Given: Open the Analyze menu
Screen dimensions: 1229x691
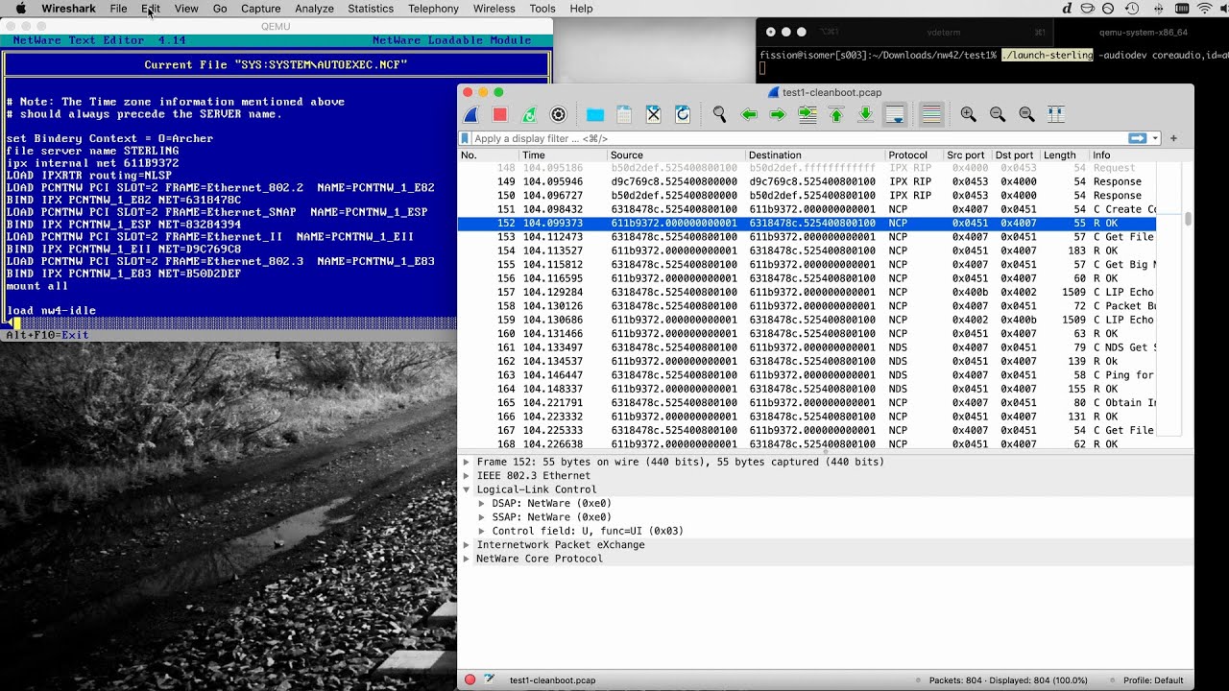Looking at the screenshot, I should click(314, 9).
